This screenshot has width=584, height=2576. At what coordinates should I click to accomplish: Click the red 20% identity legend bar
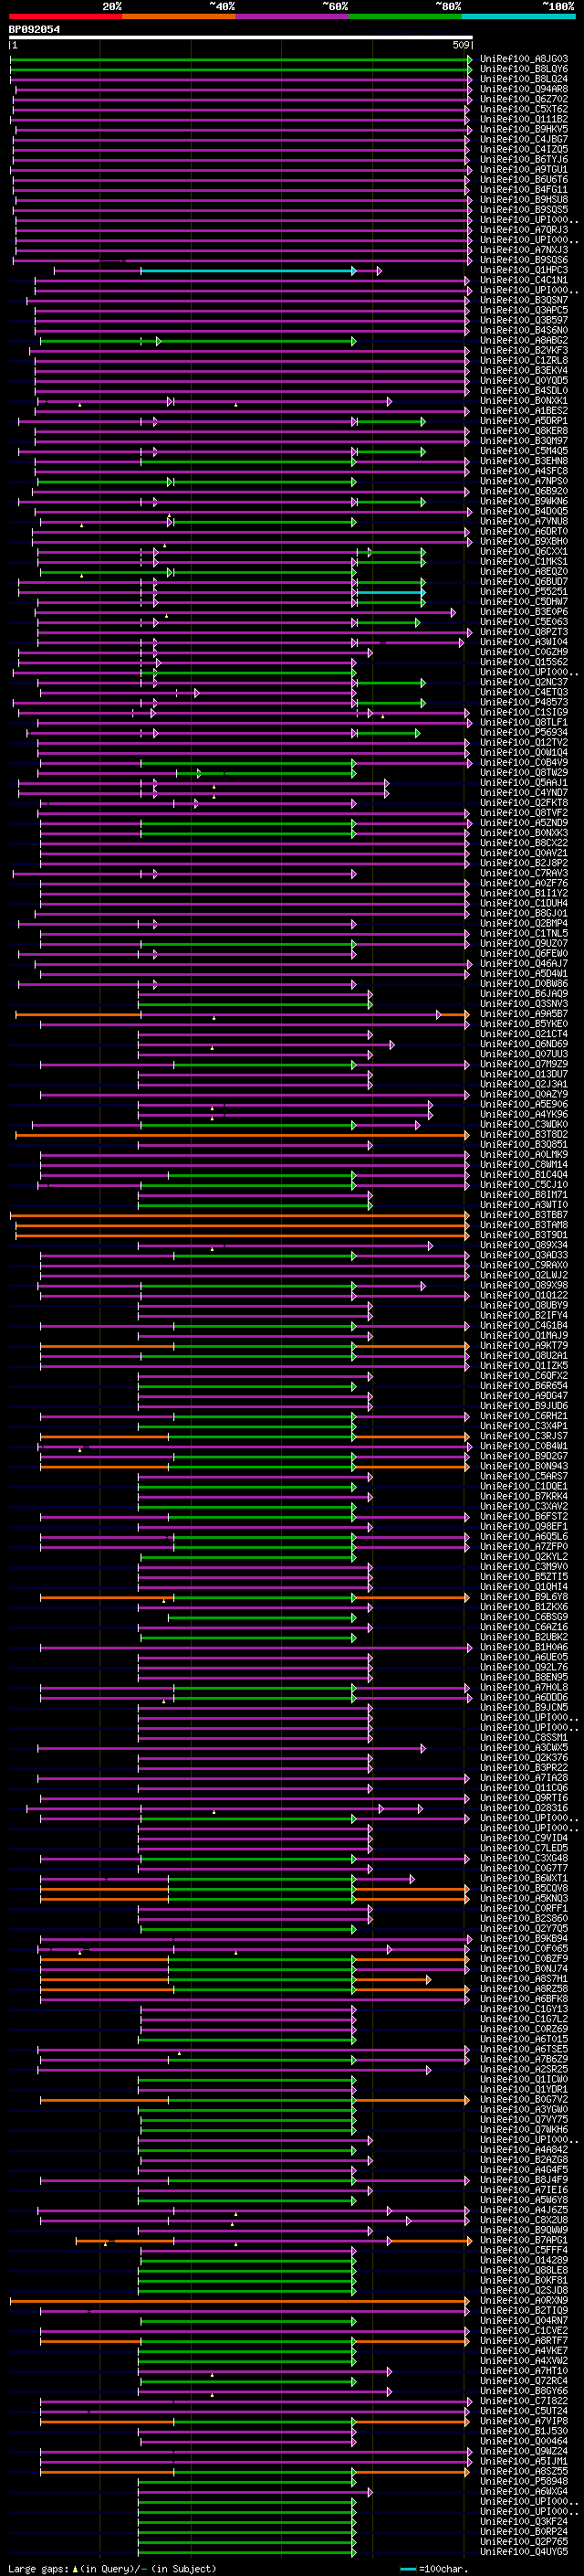coord(65,16)
